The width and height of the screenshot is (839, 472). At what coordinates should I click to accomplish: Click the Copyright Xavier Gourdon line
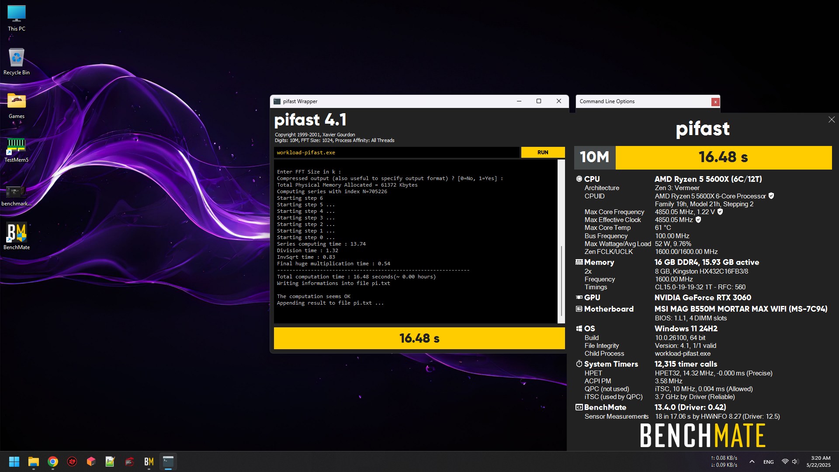pyautogui.click(x=315, y=135)
